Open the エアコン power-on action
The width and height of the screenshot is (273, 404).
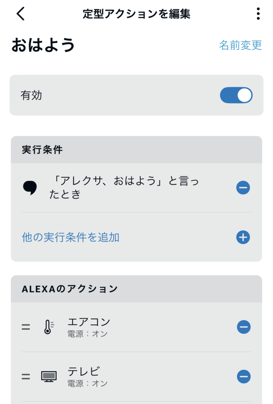click(89, 327)
